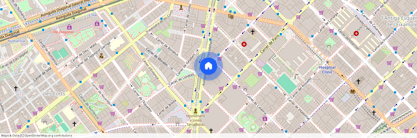
Task: Select the L'Illa Diagonal mall label
Action: (x=62, y=32)
